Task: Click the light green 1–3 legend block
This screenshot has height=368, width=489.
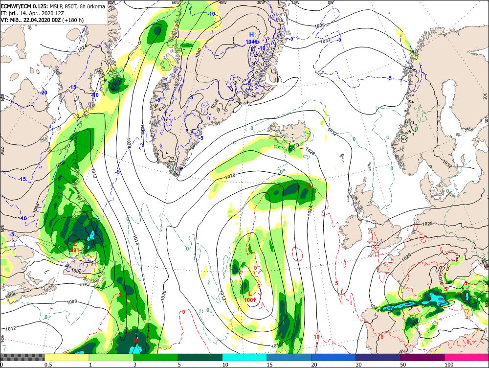Action: pos(111,357)
